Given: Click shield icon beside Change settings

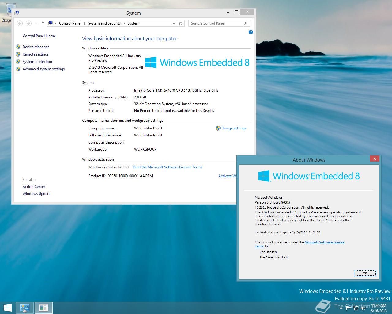Looking at the screenshot, I should (x=218, y=128).
